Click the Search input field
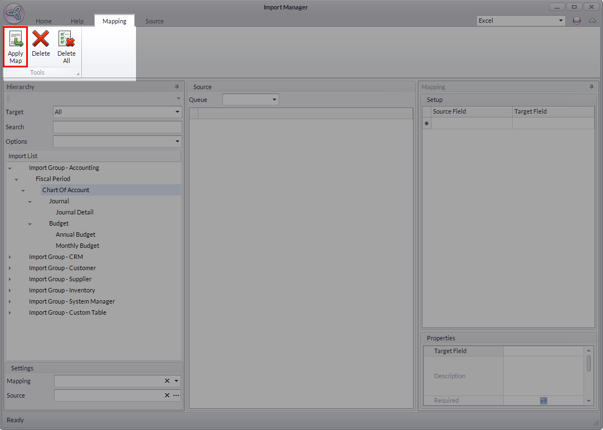The height and width of the screenshot is (430, 603). pyautogui.click(x=117, y=127)
